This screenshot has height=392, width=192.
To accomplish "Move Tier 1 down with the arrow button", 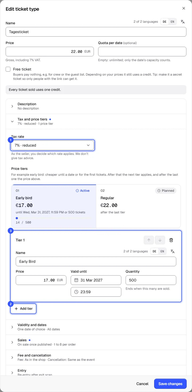I will click(160, 240).
